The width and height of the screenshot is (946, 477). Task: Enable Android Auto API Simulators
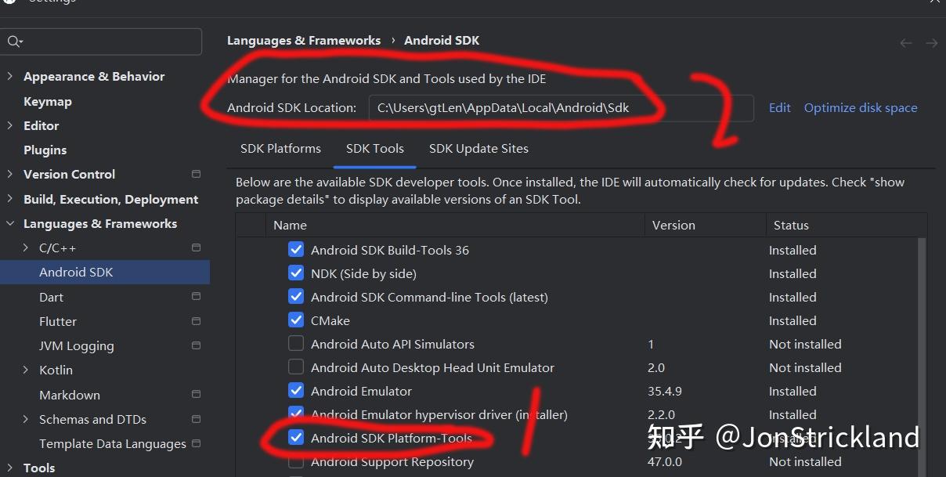[x=296, y=344]
